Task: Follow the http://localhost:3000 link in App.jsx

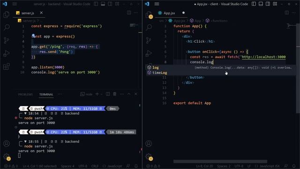Action: click(263, 57)
